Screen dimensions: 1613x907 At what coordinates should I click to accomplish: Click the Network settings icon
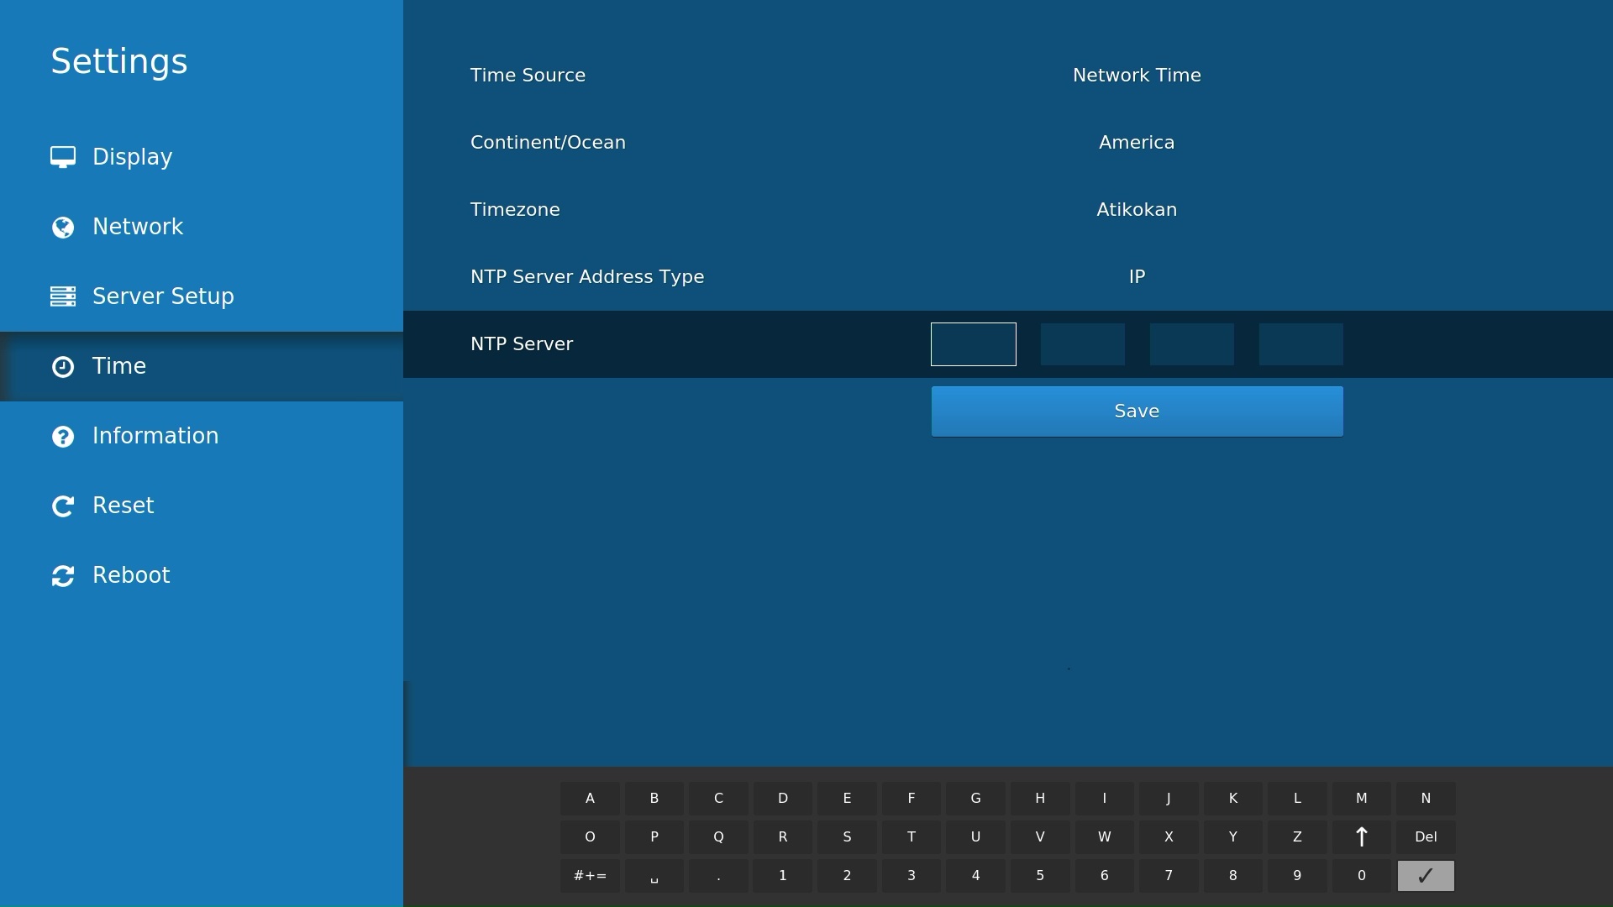point(62,227)
